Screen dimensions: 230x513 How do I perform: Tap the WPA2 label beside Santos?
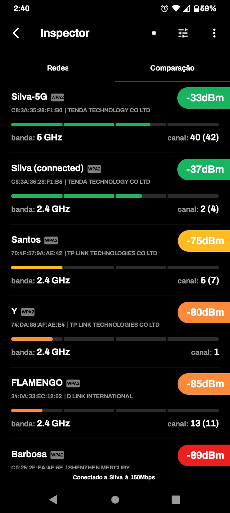click(x=51, y=240)
